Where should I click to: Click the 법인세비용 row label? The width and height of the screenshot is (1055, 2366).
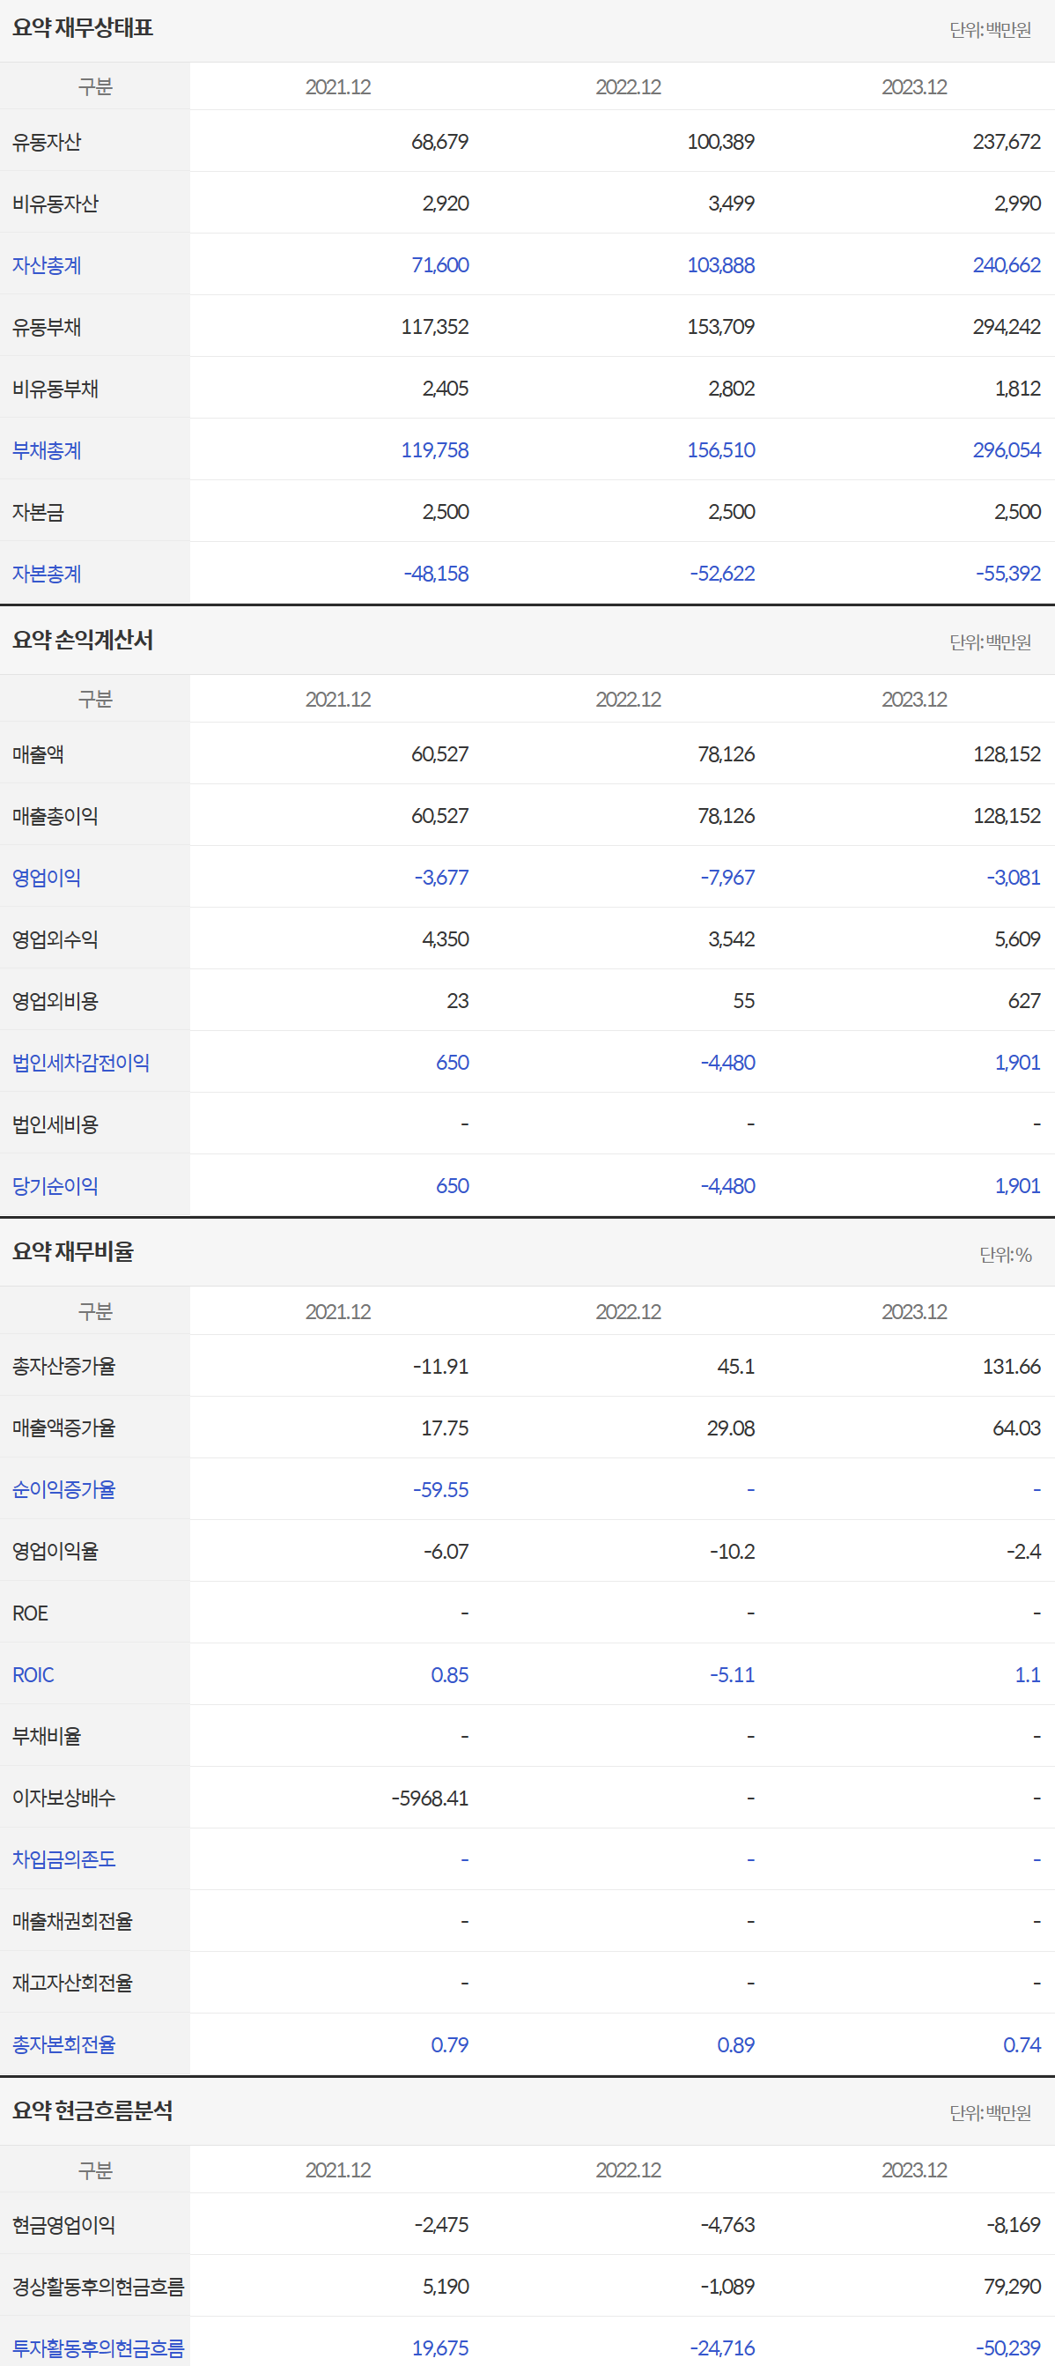pyautogui.click(x=55, y=1124)
